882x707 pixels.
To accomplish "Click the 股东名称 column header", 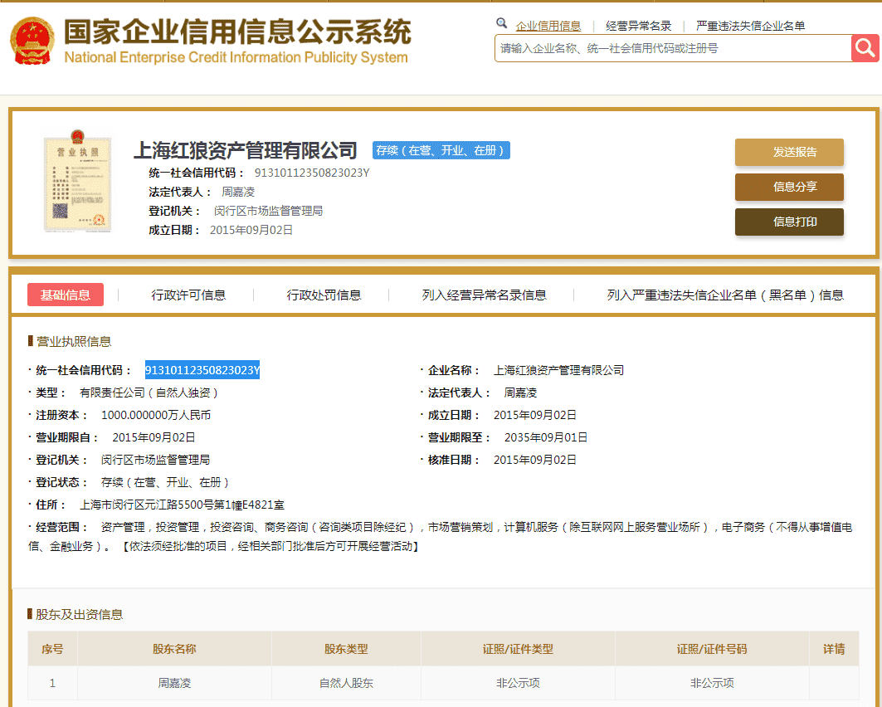I will coord(174,649).
